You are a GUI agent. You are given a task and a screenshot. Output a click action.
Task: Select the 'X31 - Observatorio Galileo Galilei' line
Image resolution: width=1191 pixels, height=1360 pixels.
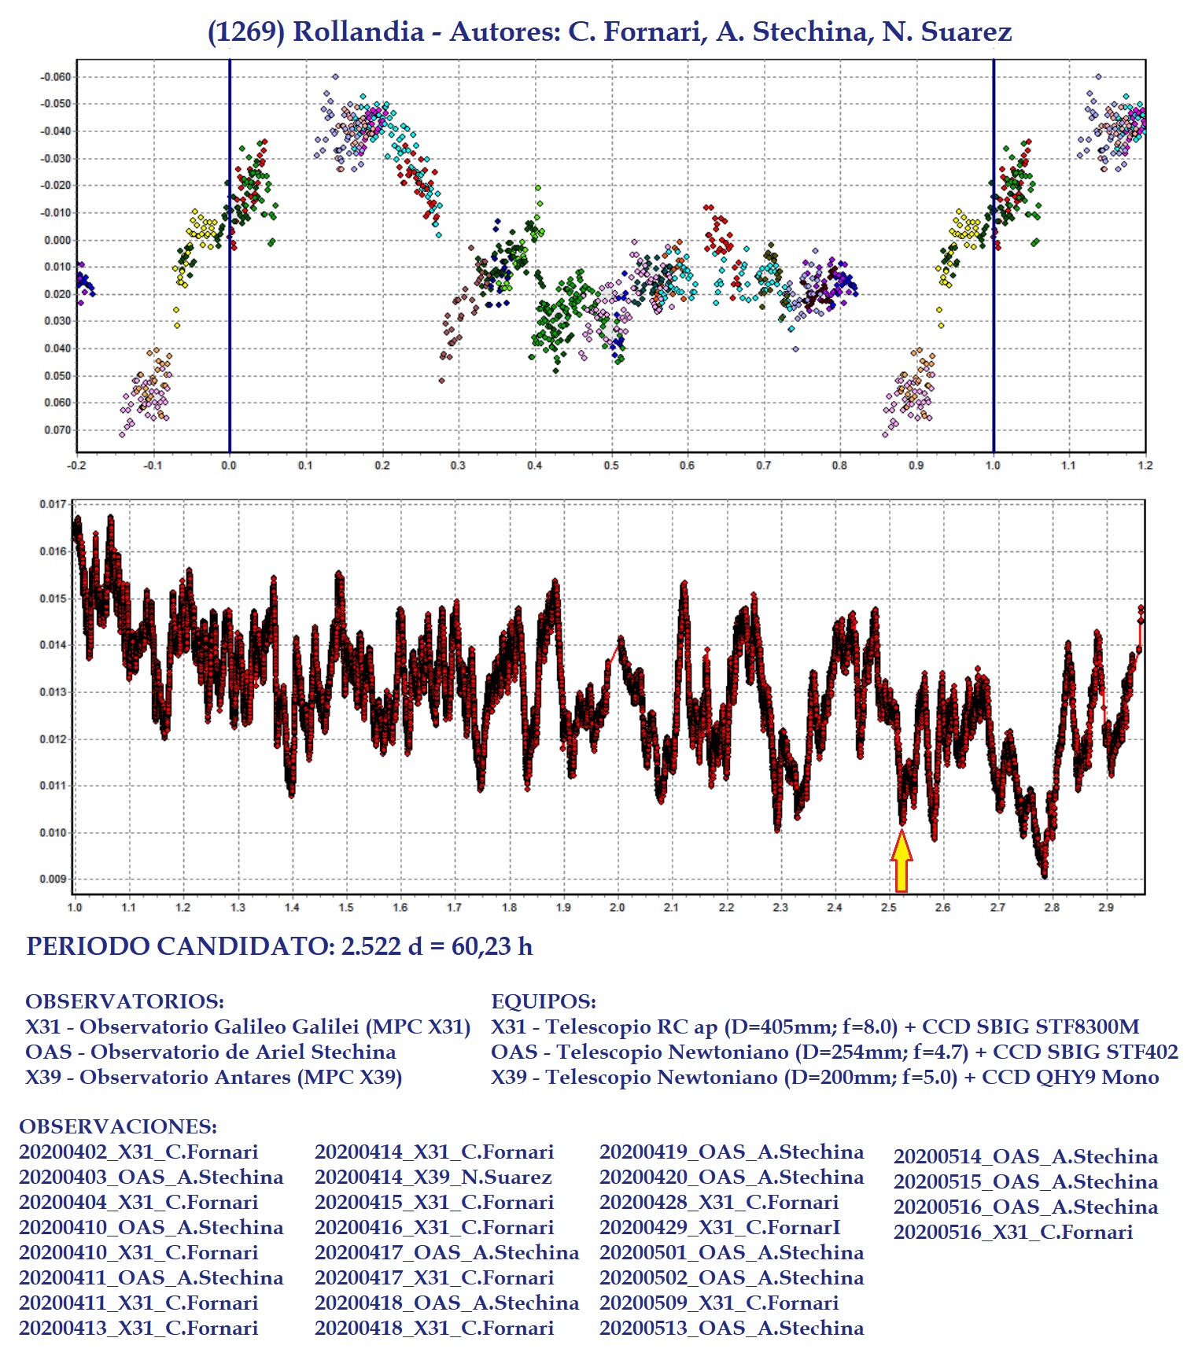point(248,1026)
